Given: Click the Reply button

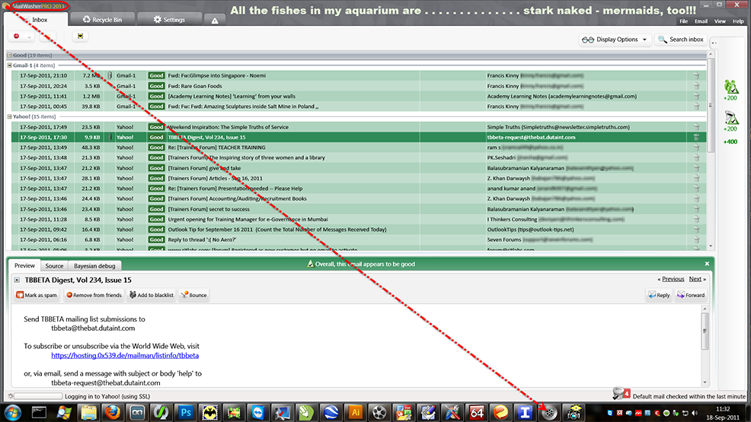Looking at the screenshot, I should click(659, 295).
